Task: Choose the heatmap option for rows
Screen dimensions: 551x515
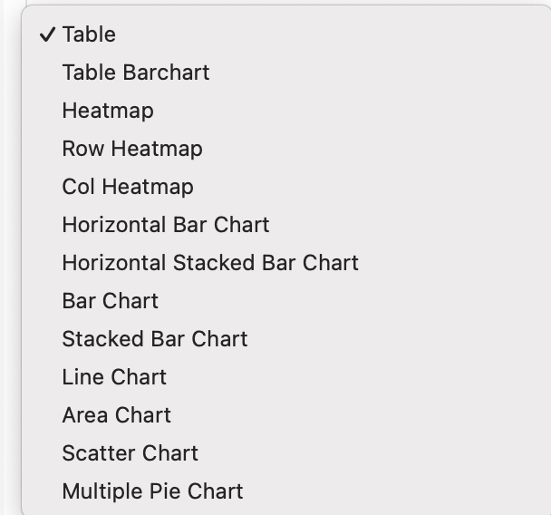Action: [x=131, y=149]
